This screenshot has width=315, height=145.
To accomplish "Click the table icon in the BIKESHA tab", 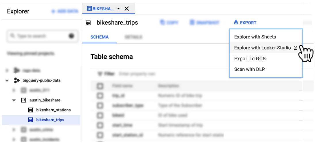I will point(89,9).
